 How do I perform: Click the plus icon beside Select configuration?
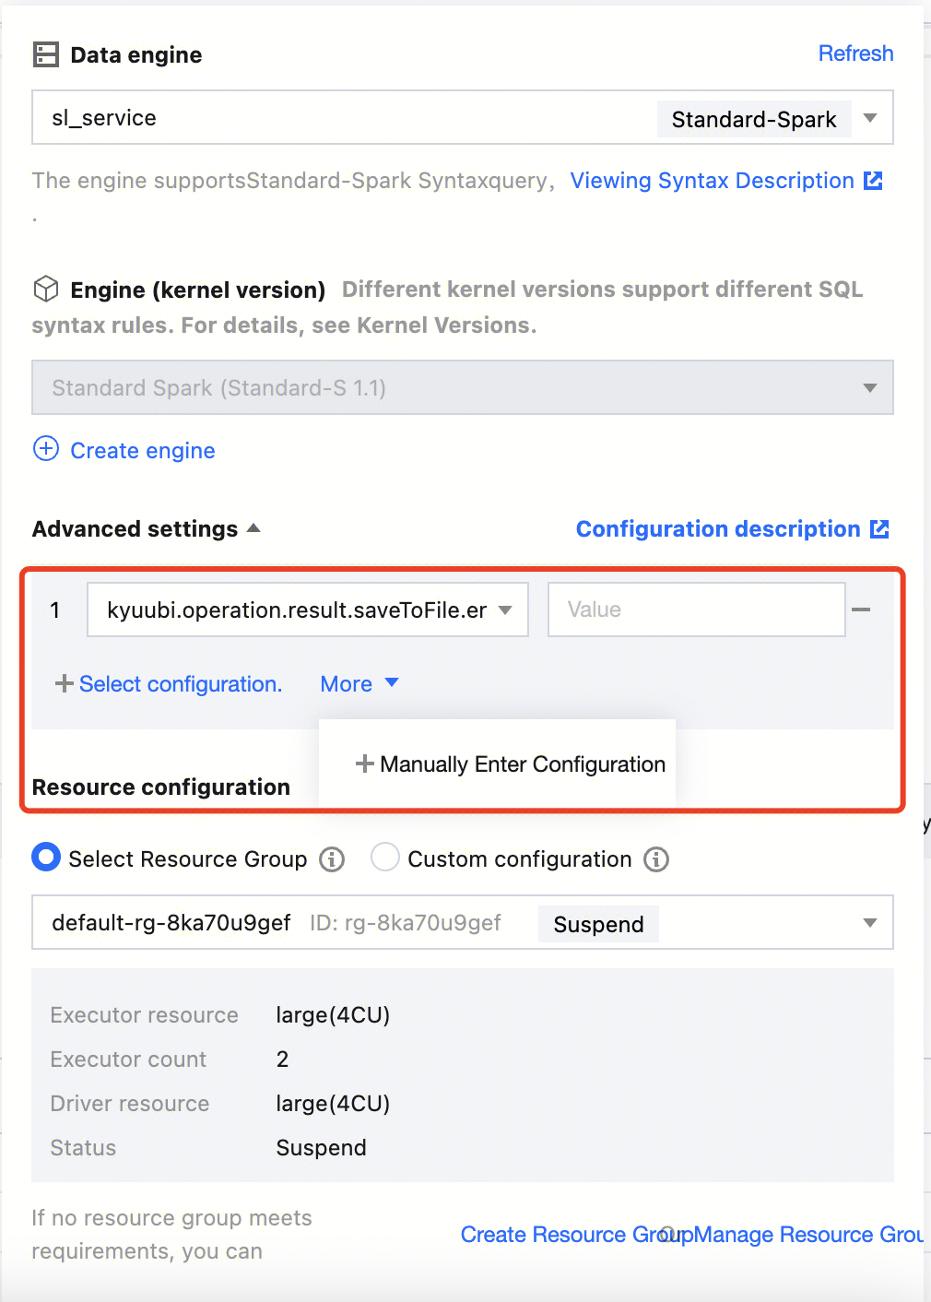pyautogui.click(x=64, y=684)
